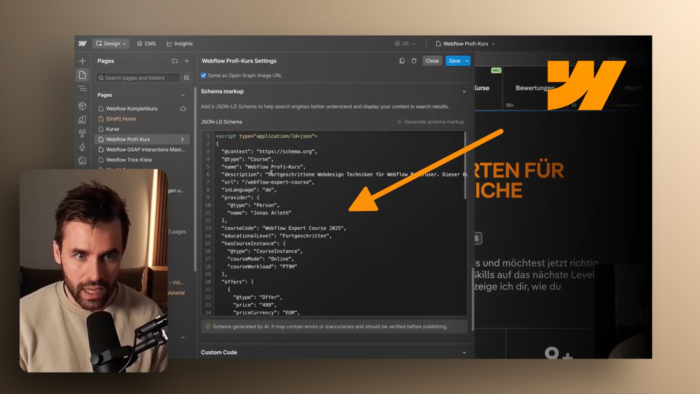Select the Webflow Komplettkurs page

pyautogui.click(x=132, y=109)
